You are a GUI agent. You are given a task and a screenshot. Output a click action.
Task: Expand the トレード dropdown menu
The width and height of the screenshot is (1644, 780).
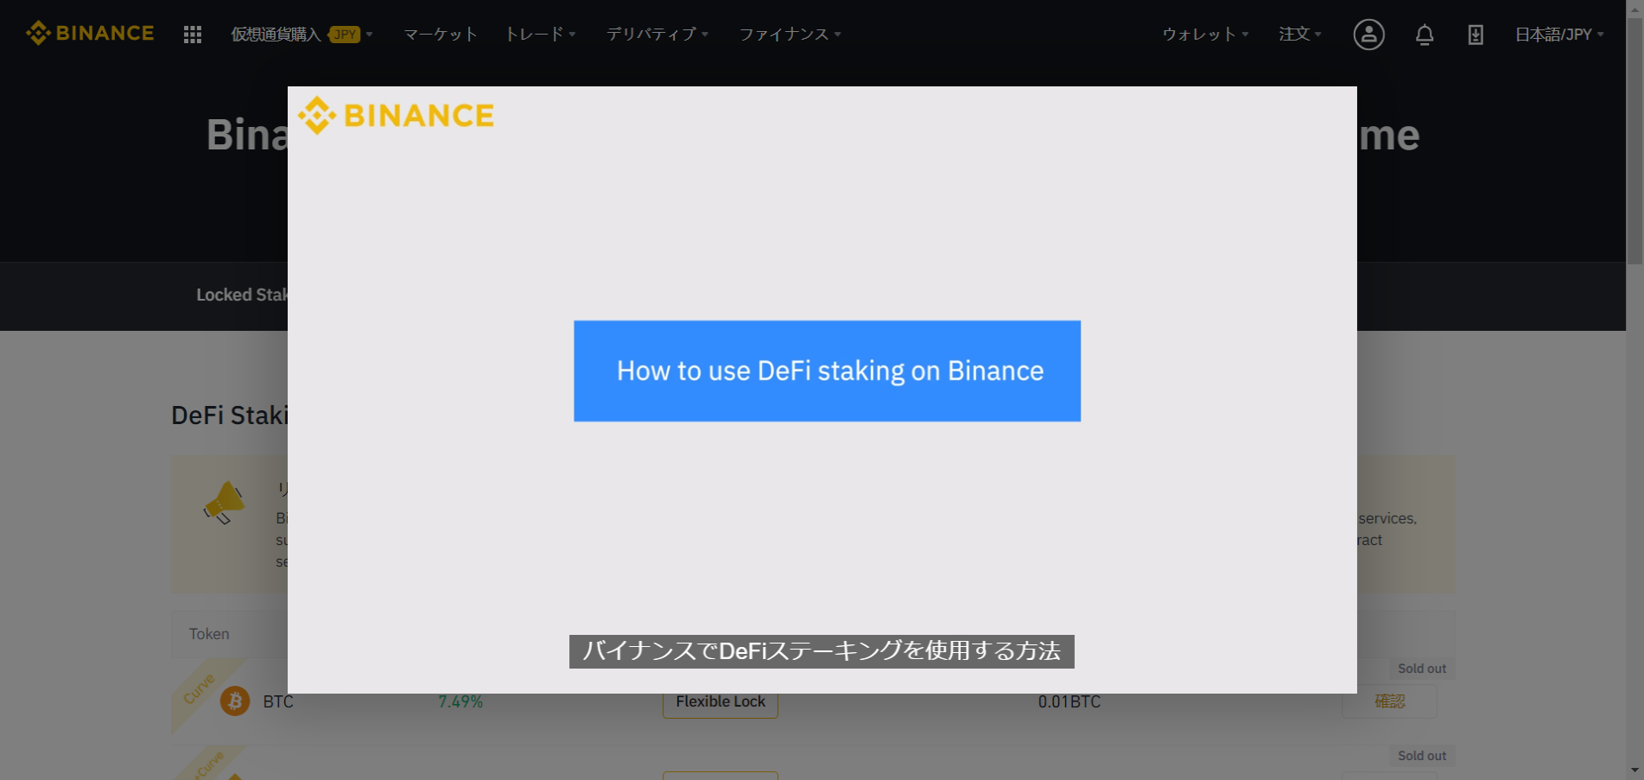pyautogui.click(x=540, y=35)
